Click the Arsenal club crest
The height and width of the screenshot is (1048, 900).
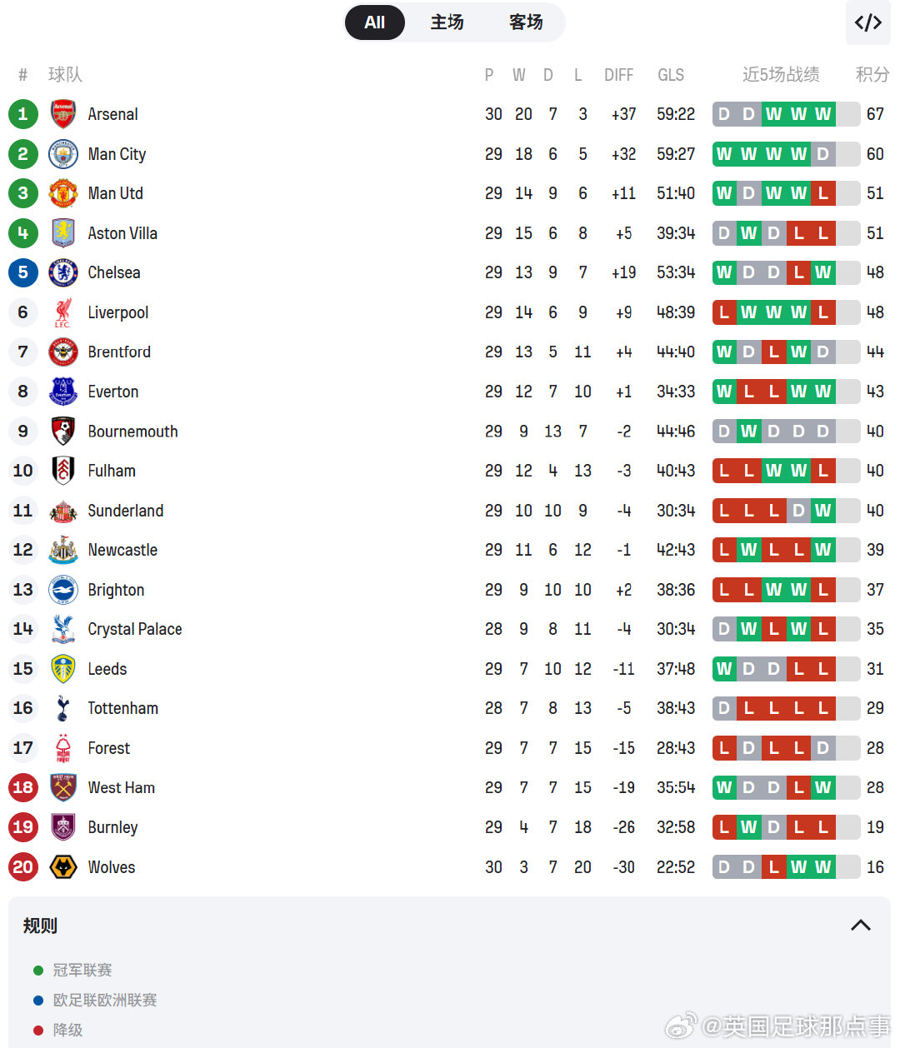[x=63, y=114]
